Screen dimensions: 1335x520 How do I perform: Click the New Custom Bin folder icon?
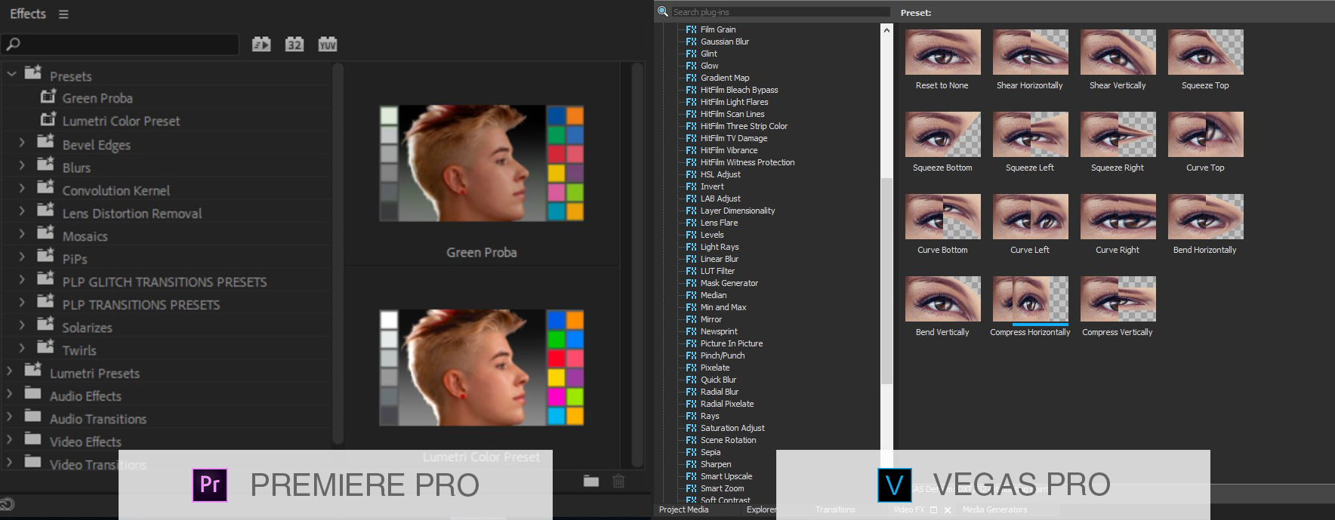point(591,481)
